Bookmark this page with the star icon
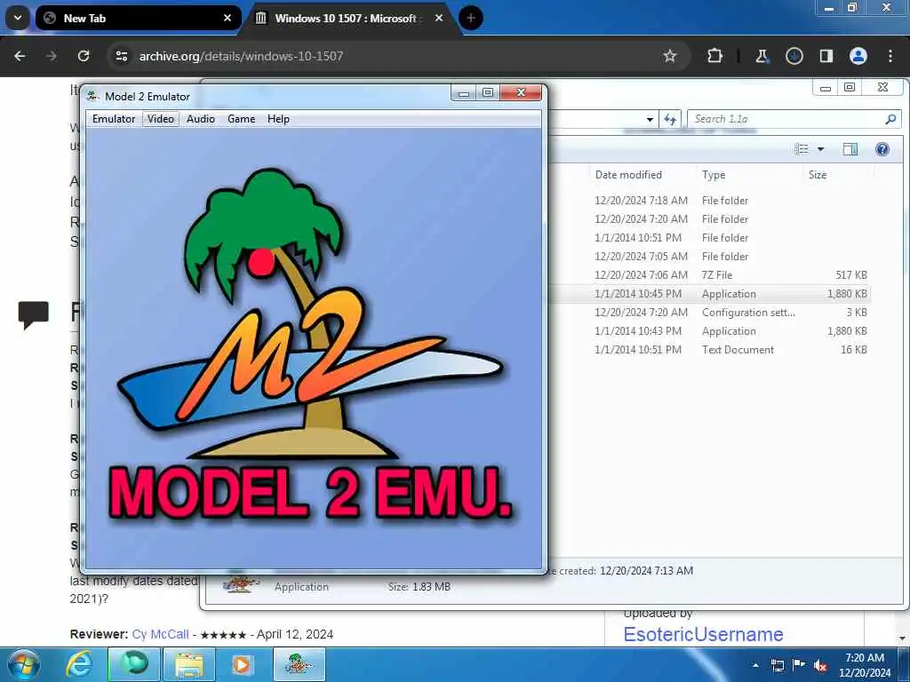Screen dimensions: 910x682 (x=670, y=56)
